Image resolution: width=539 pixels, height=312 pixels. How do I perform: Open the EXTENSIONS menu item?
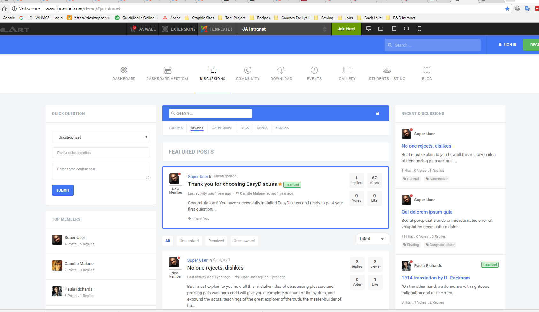coord(178,29)
